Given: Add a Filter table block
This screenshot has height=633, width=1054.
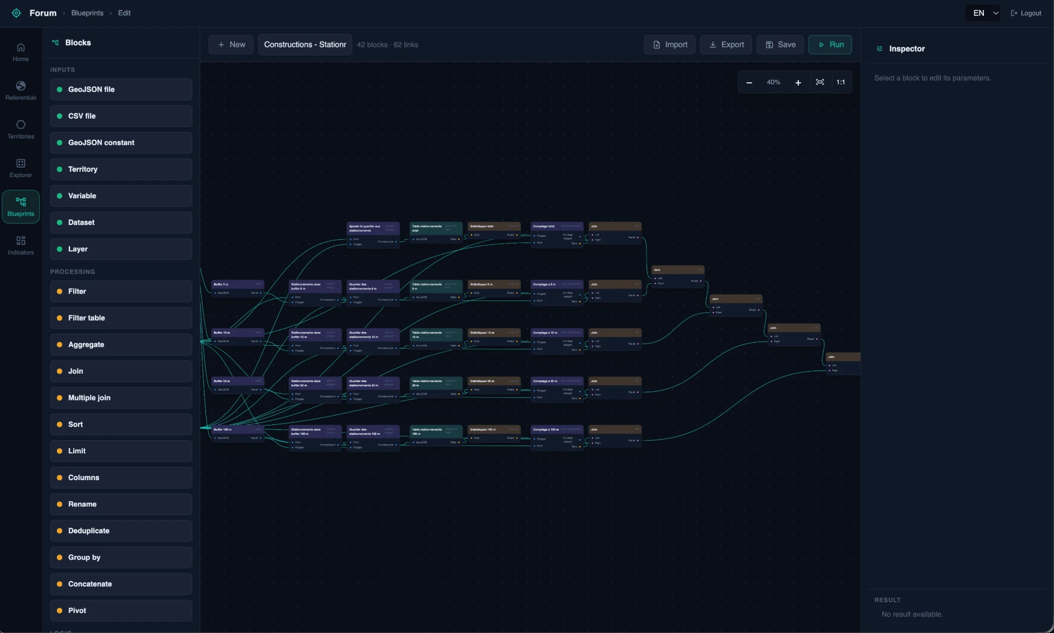Looking at the screenshot, I should [121, 318].
